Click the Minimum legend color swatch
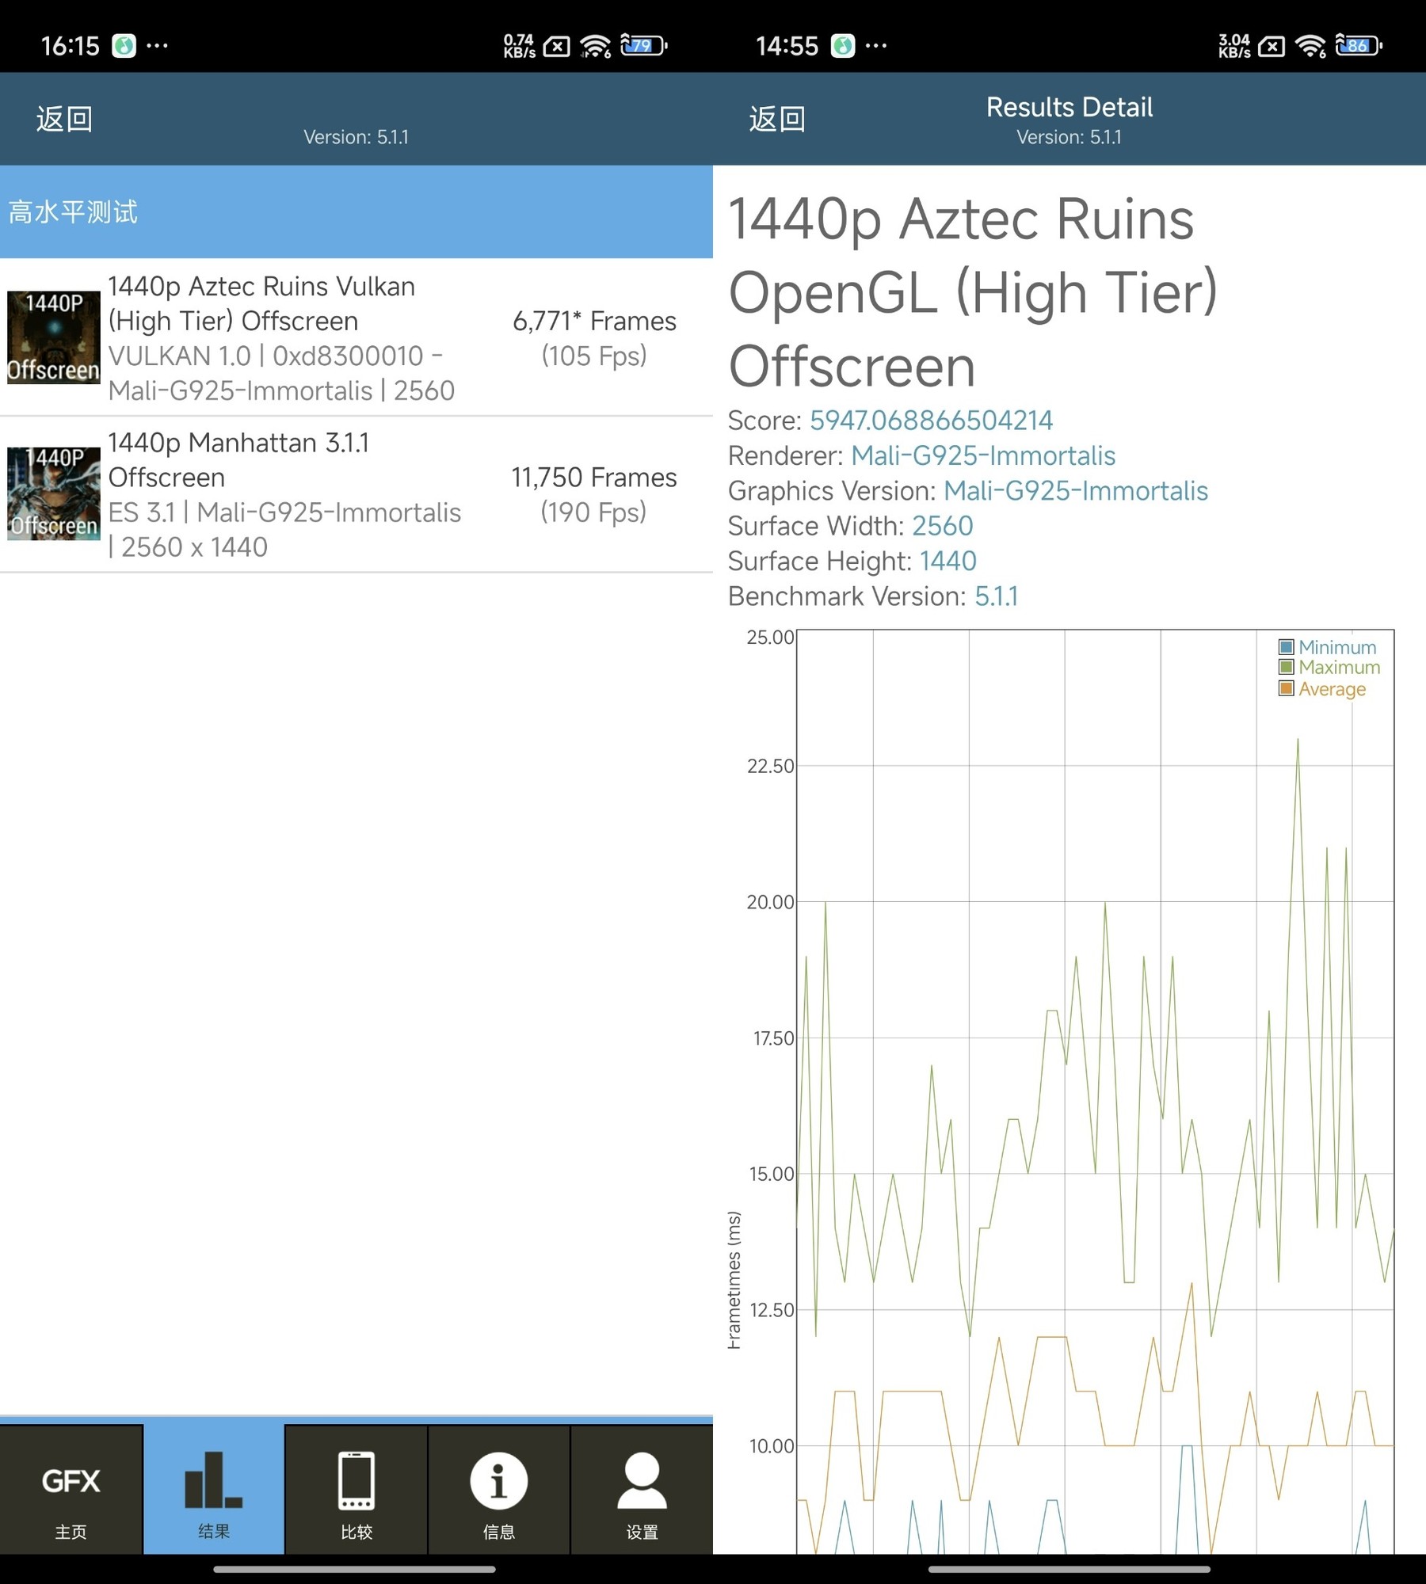Image resolution: width=1426 pixels, height=1584 pixels. click(x=1287, y=647)
